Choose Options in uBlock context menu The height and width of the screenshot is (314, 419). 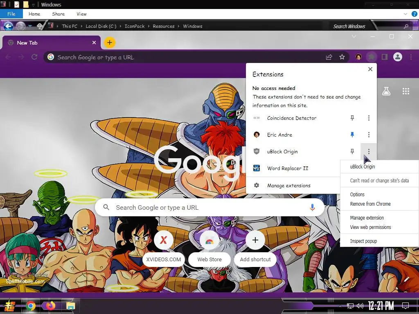click(x=357, y=194)
